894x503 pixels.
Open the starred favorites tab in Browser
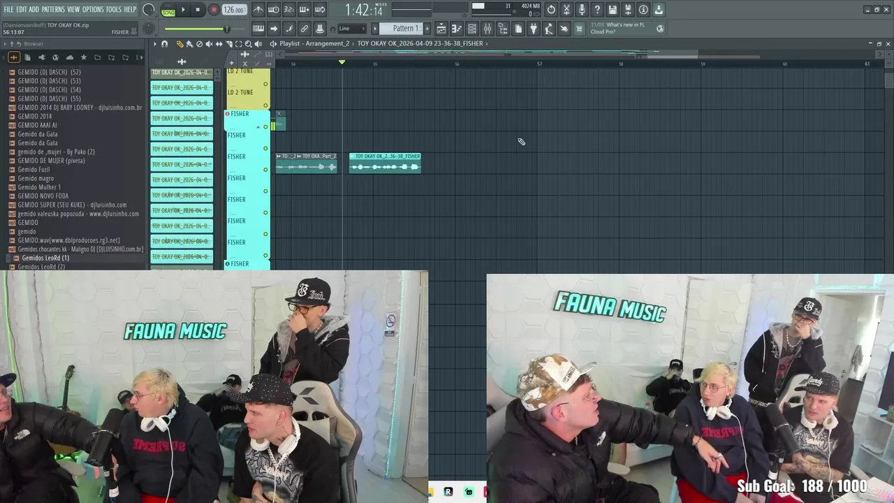coord(84,57)
